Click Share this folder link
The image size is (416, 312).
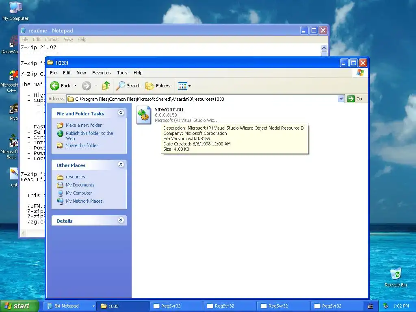pyautogui.click(x=82, y=145)
